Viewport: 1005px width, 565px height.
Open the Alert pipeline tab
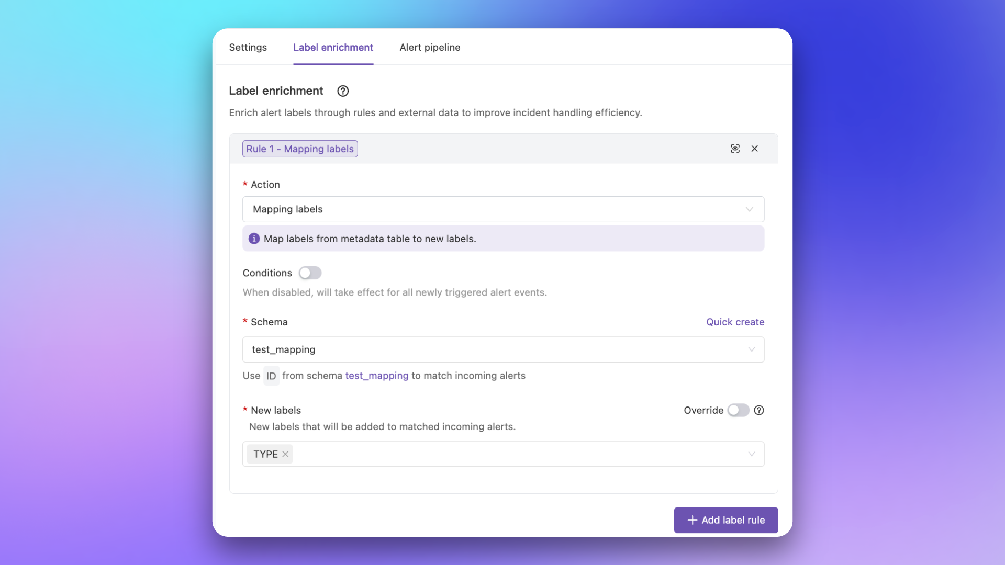(x=430, y=47)
